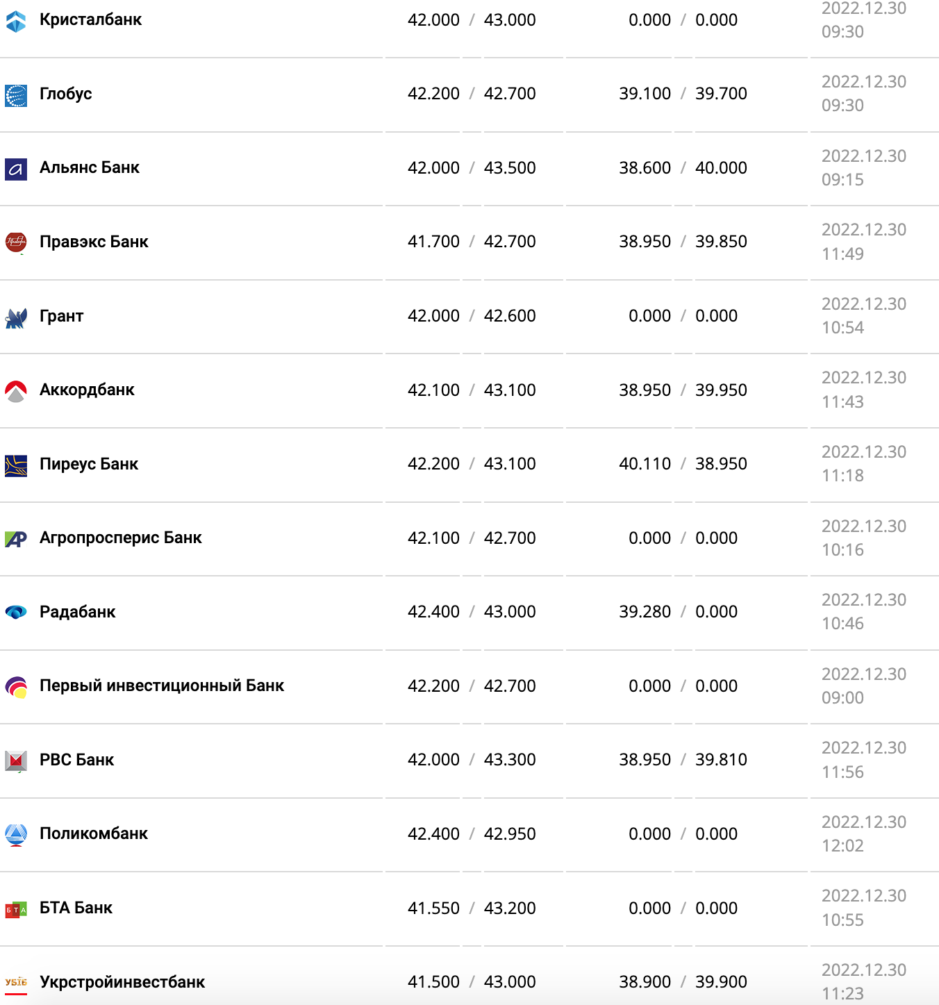Click the Пиреус Банк logo icon
Viewport: 939px width, 1005px height.
click(x=16, y=465)
